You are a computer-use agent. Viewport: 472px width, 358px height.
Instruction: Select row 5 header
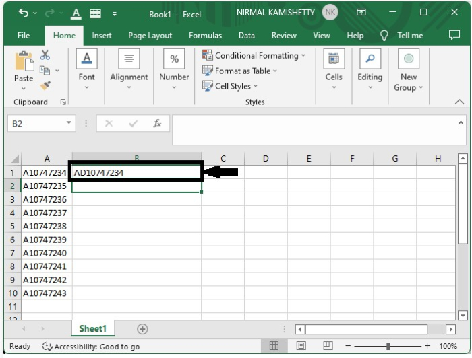(13, 226)
